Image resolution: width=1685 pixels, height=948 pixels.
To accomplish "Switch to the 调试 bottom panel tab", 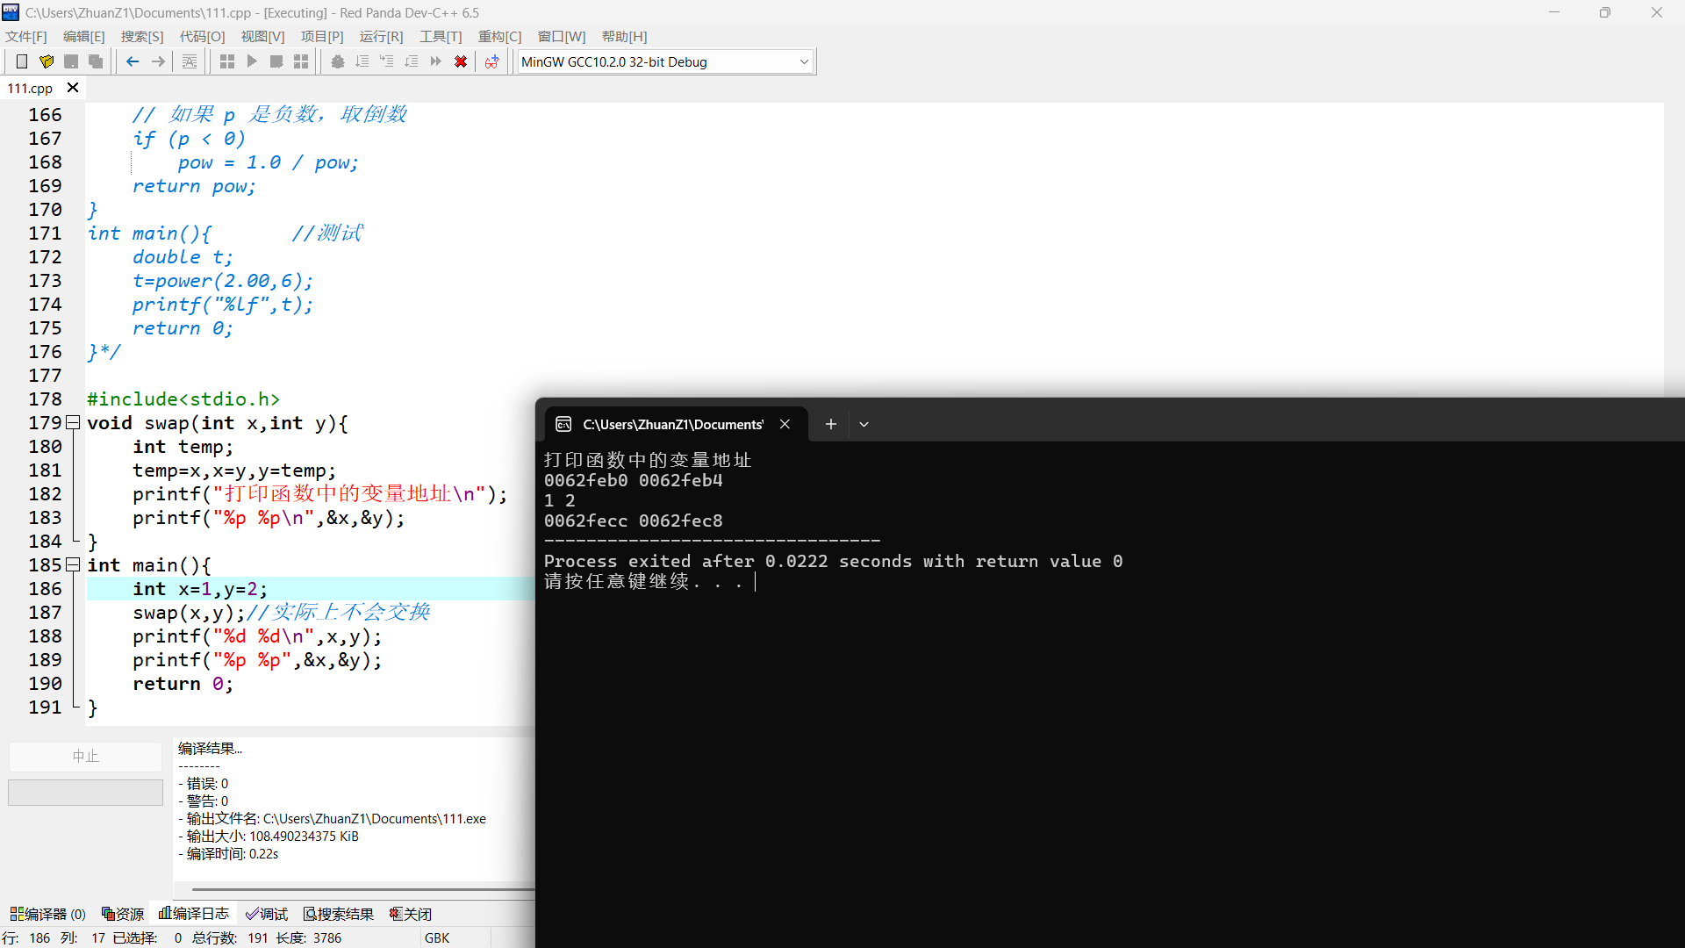I will point(267,914).
